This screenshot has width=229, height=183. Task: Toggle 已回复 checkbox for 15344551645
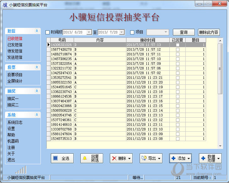[178, 87]
